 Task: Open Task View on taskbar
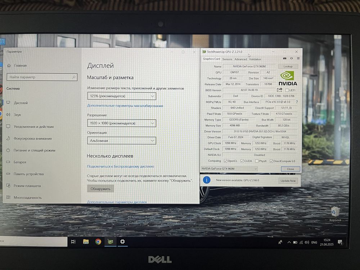[x=73, y=242]
